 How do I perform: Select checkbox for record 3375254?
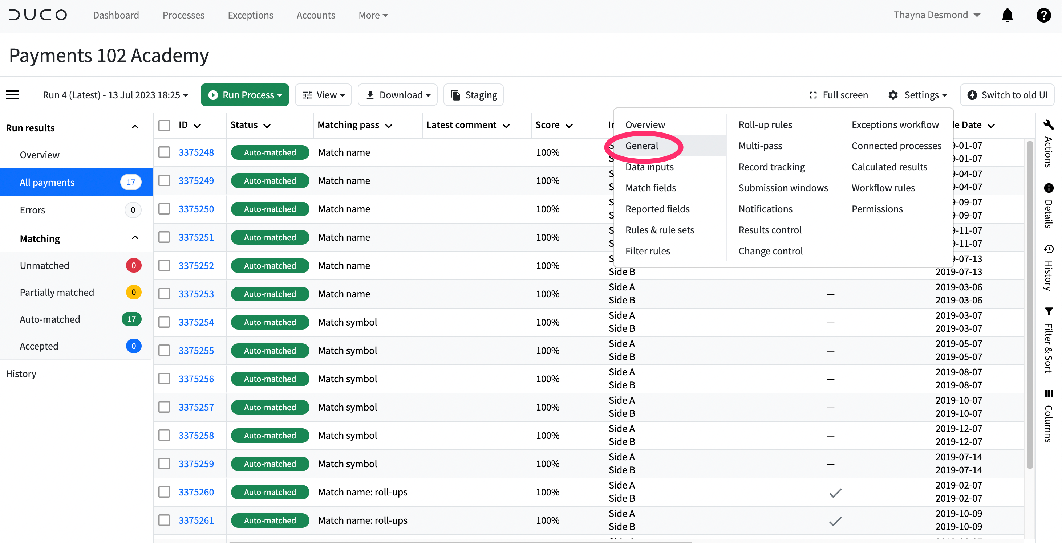click(164, 322)
